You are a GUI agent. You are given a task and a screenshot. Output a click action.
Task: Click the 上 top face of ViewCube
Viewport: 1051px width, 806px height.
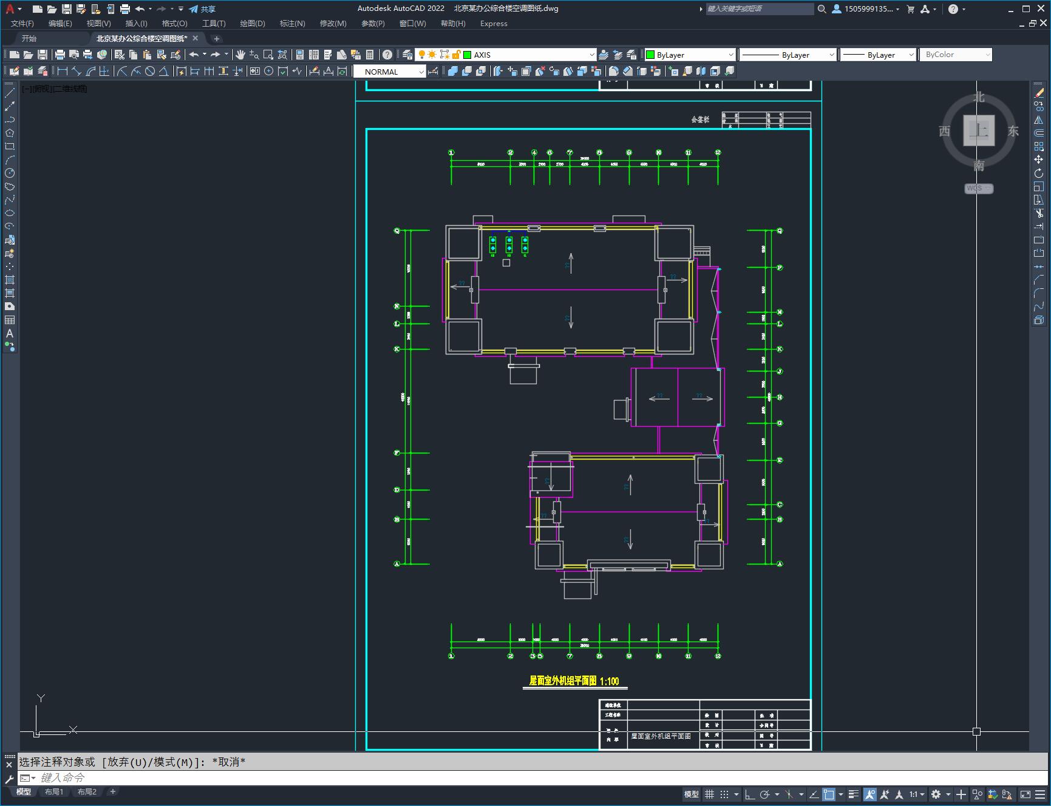pos(979,130)
